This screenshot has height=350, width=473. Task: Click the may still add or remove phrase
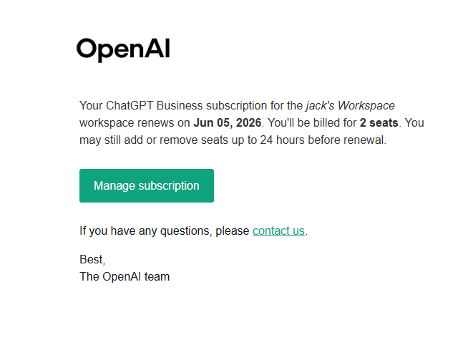(139, 140)
